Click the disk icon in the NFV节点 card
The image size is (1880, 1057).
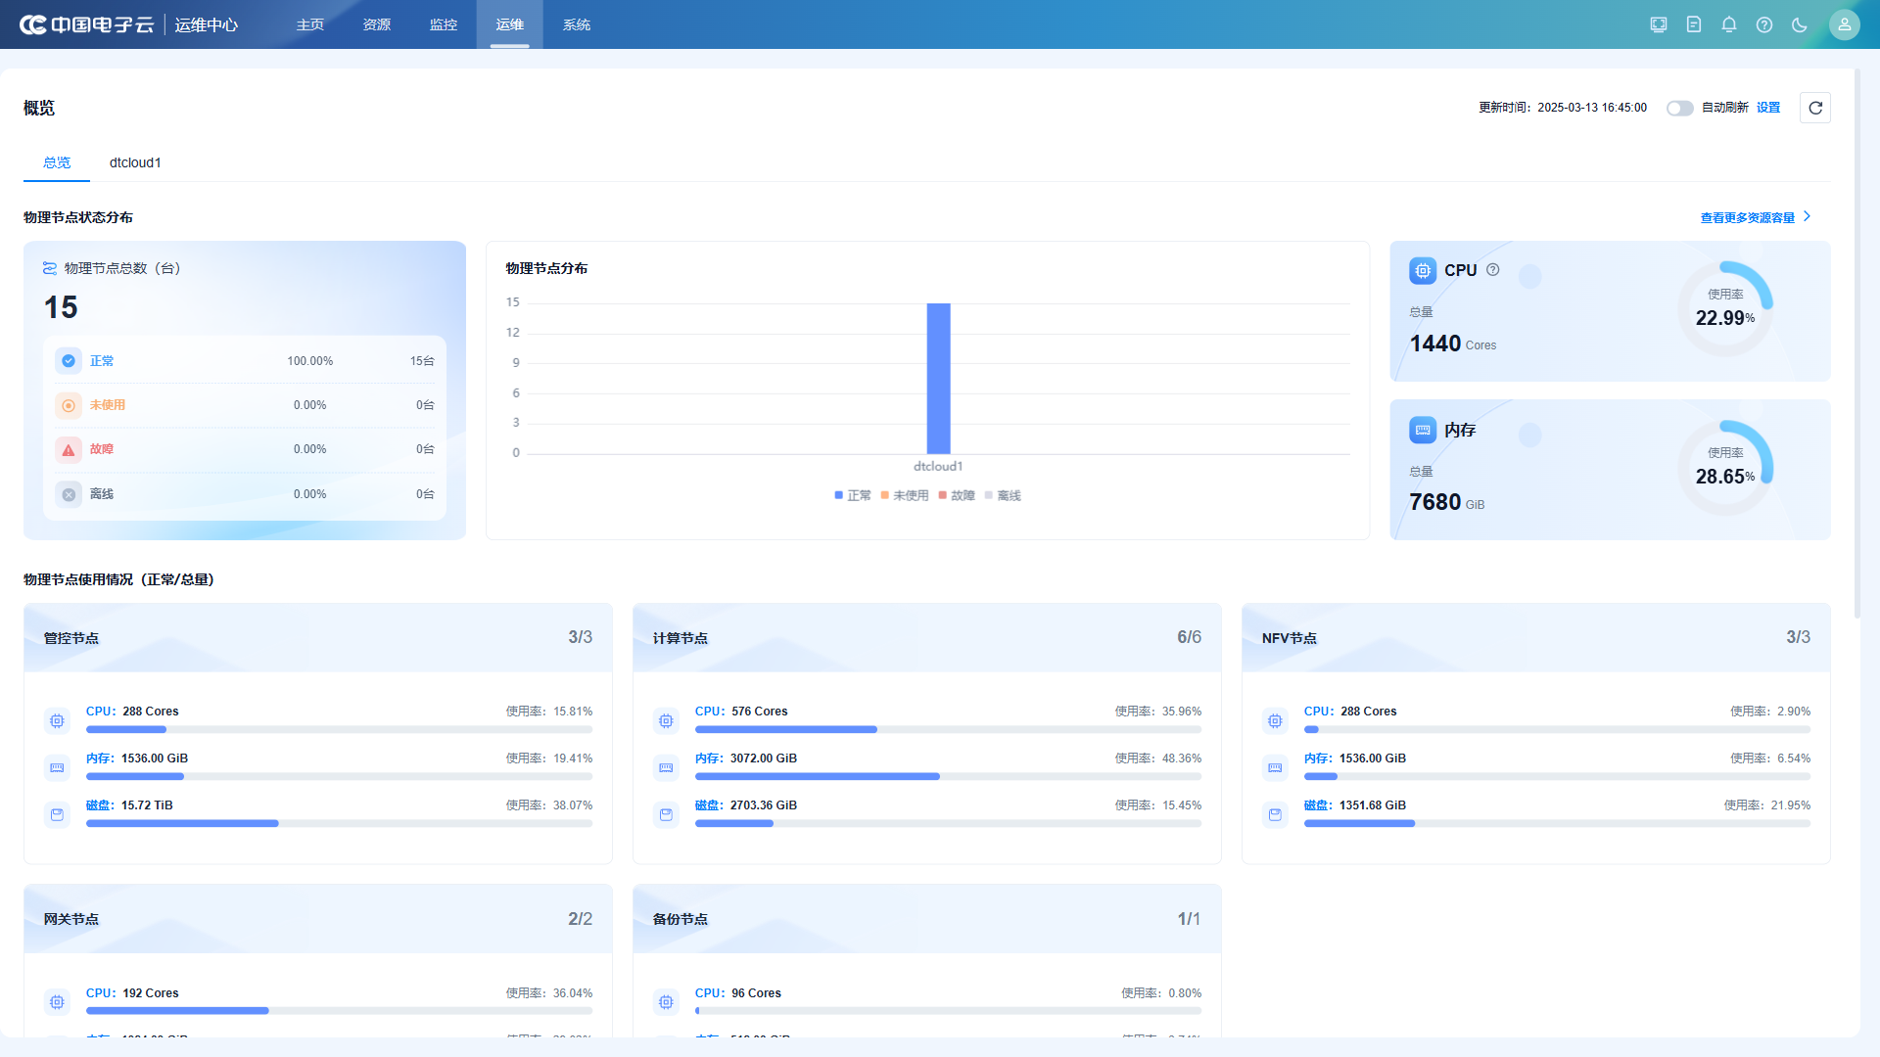1275,815
